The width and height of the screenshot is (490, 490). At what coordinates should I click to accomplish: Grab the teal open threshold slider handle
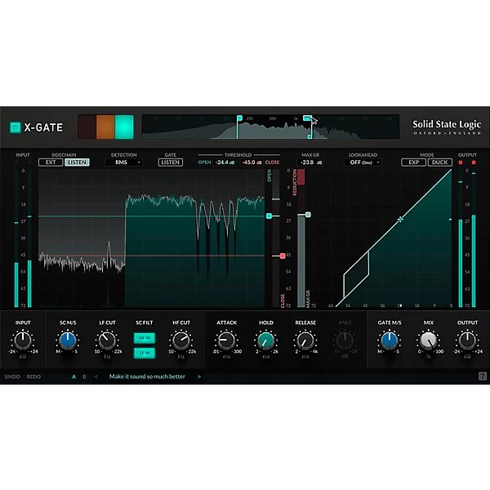(x=269, y=216)
